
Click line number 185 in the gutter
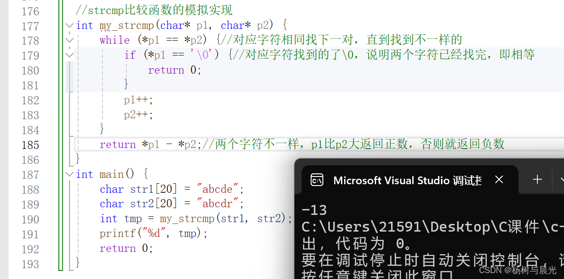click(30, 145)
